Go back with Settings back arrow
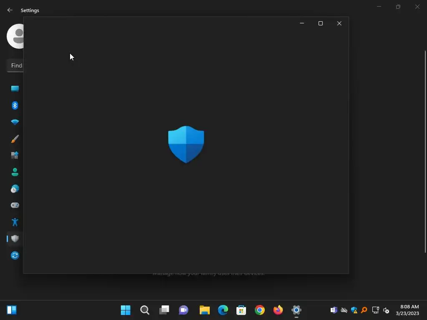 [10, 10]
